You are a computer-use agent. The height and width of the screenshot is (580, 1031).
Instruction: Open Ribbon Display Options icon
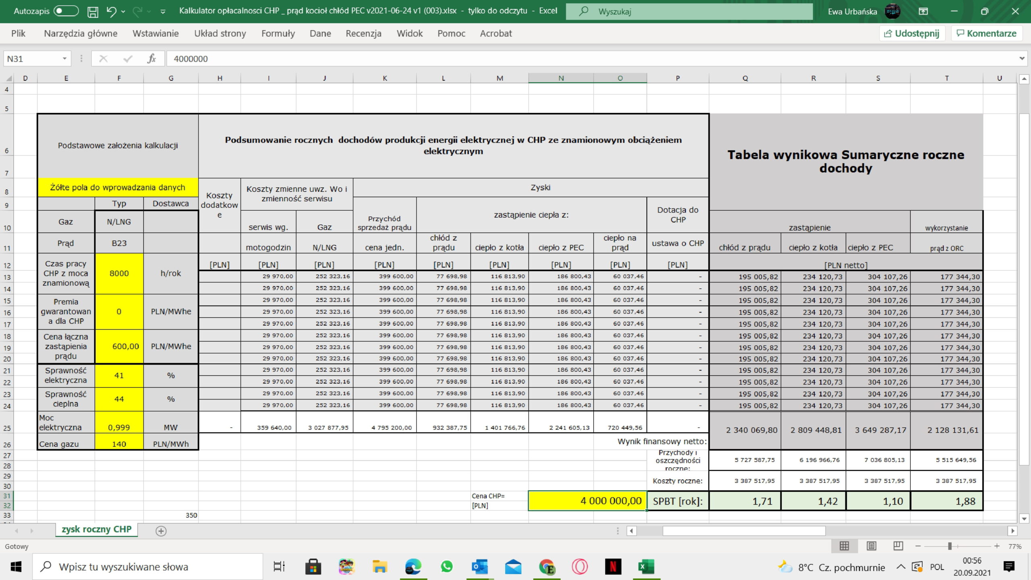(x=923, y=11)
